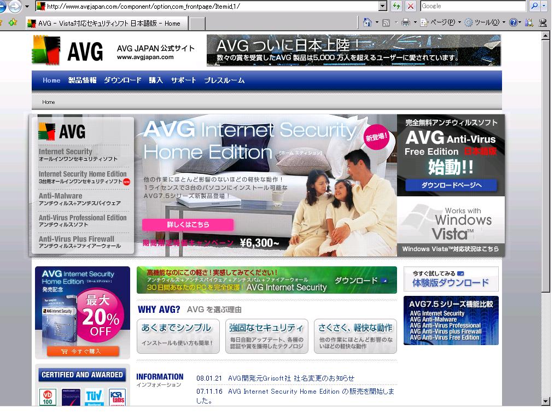
Task: Click the Home breadcrumb link
Action: pyautogui.click(x=49, y=102)
